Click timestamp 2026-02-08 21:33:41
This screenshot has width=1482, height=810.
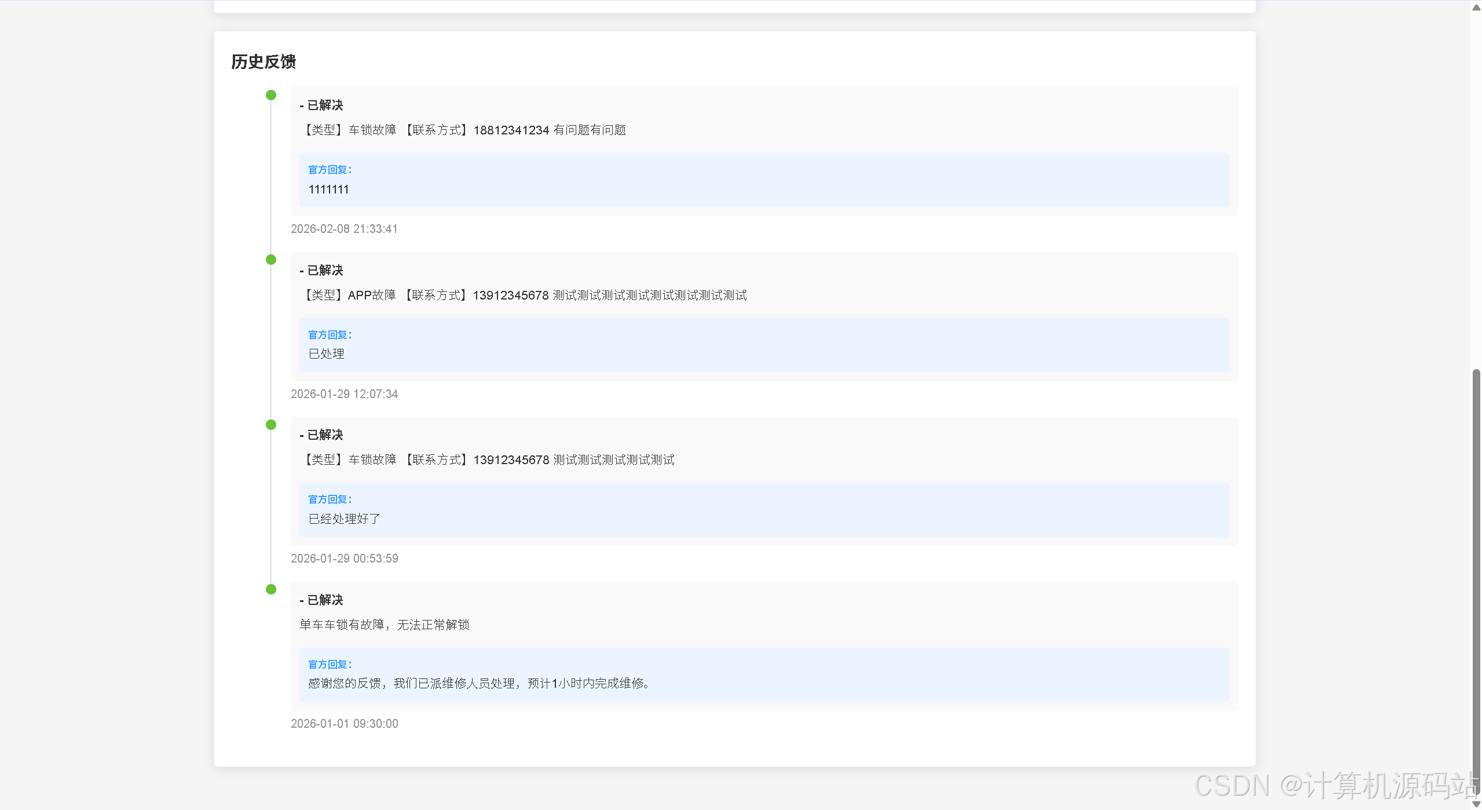click(344, 229)
